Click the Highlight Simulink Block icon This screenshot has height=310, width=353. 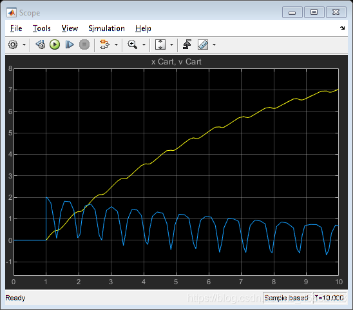point(105,44)
